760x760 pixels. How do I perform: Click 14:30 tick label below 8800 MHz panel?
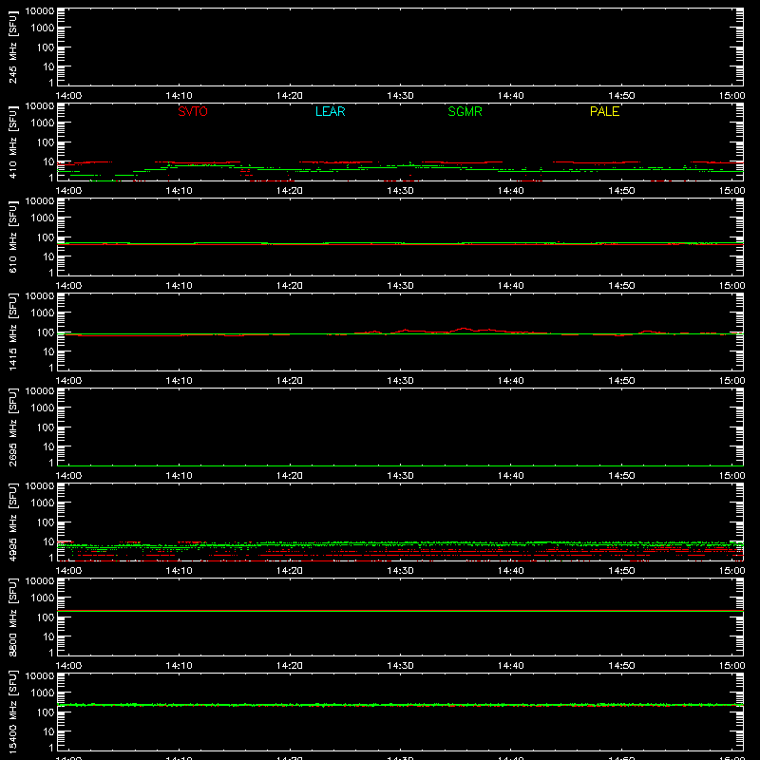400,666
